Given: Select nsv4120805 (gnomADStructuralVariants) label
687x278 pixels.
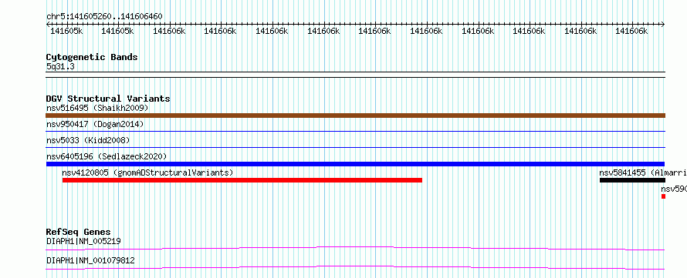Looking at the screenshot, I should point(147,172).
